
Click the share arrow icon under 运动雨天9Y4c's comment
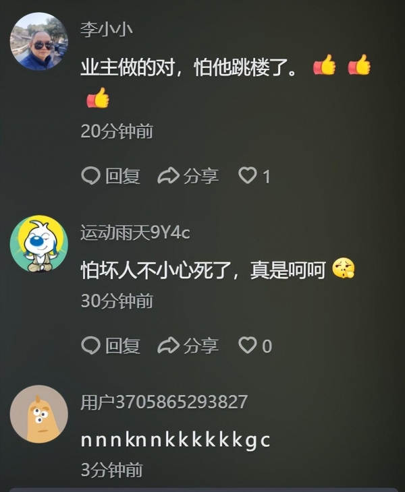click(x=168, y=346)
